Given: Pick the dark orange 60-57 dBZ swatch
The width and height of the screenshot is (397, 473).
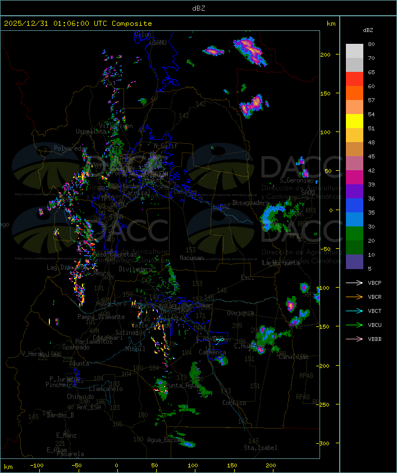Looking at the screenshot, I should pyautogui.click(x=354, y=93).
